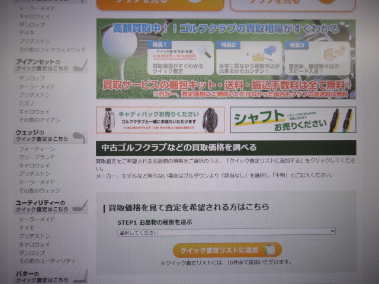
Task: Click the 買取価格を見て査定を希望される方はこちら heading
Action: [188, 208]
